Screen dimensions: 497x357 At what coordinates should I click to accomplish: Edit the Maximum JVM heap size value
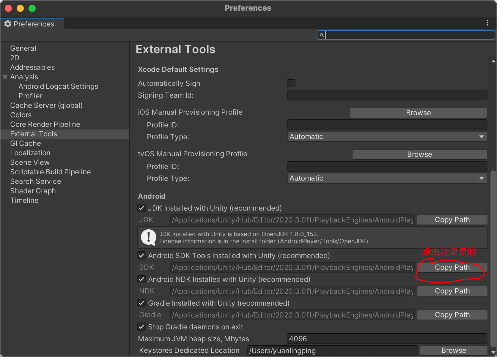pyautogui.click(x=387, y=339)
